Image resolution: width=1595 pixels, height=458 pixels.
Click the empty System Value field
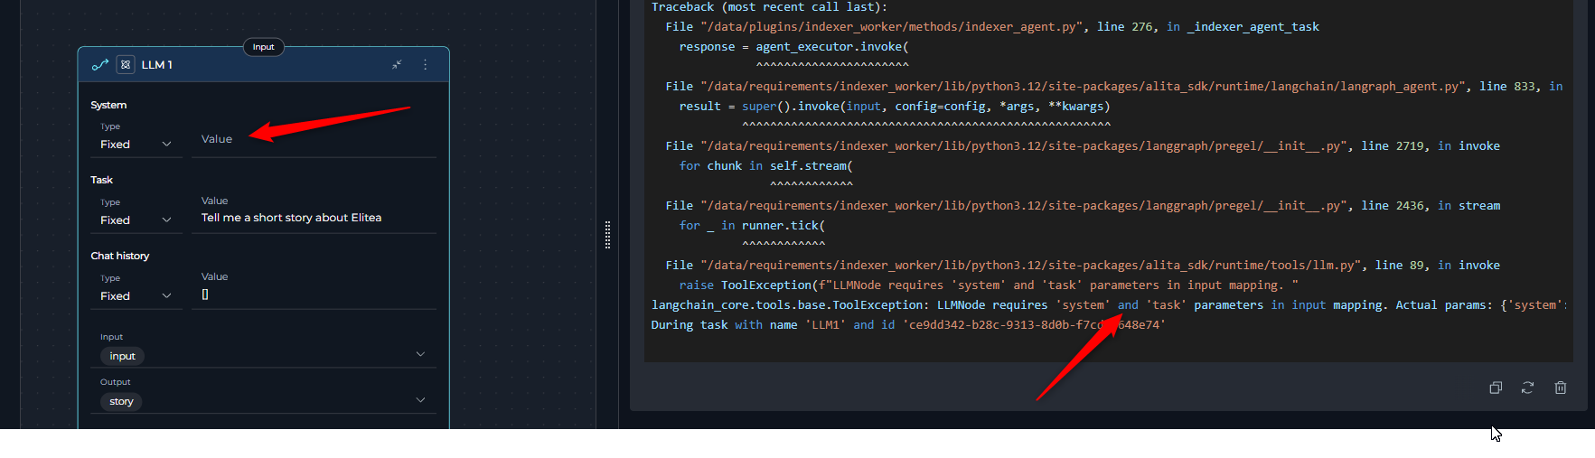(313, 139)
